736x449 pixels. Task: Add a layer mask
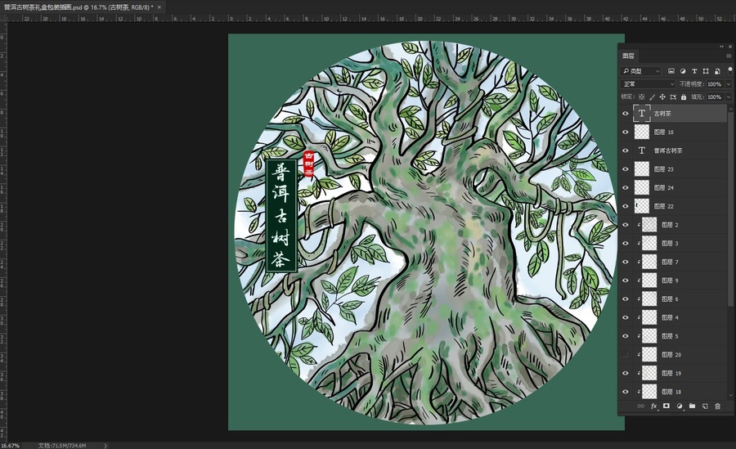pyautogui.click(x=666, y=406)
